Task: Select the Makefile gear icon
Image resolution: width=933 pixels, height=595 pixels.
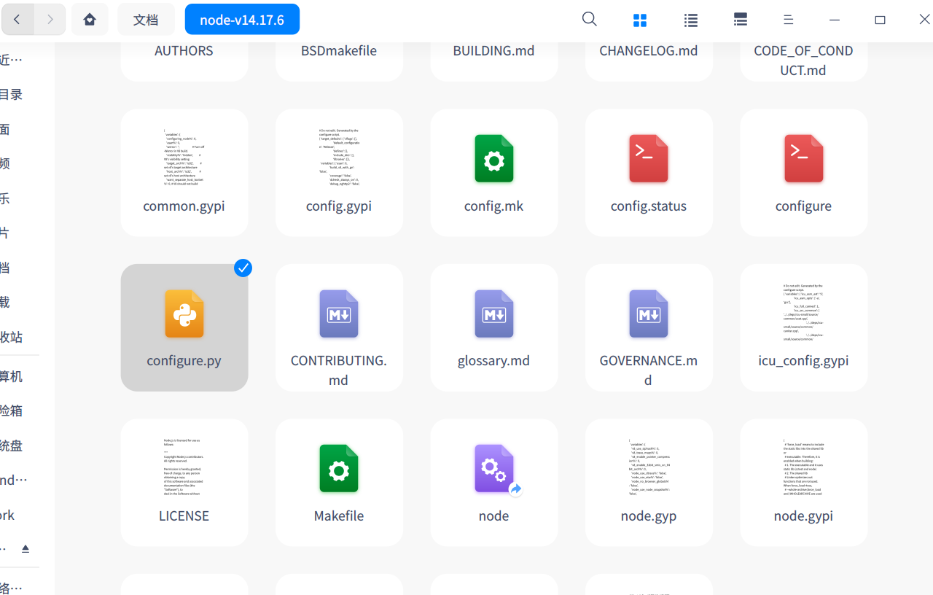Action: [x=339, y=468]
